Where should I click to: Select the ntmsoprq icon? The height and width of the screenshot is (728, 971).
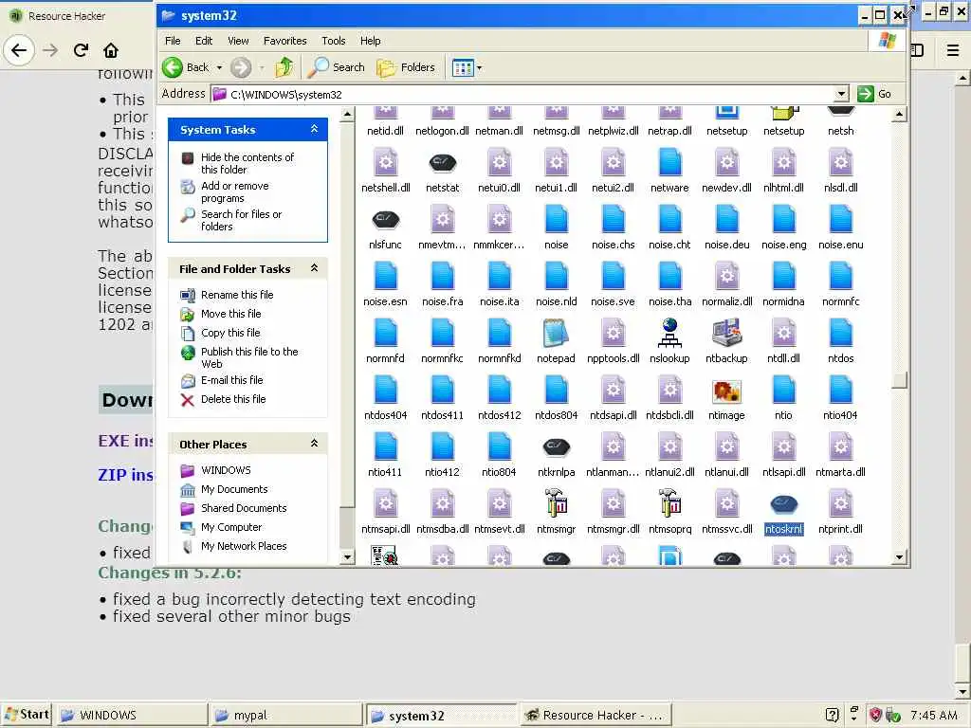coord(669,504)
